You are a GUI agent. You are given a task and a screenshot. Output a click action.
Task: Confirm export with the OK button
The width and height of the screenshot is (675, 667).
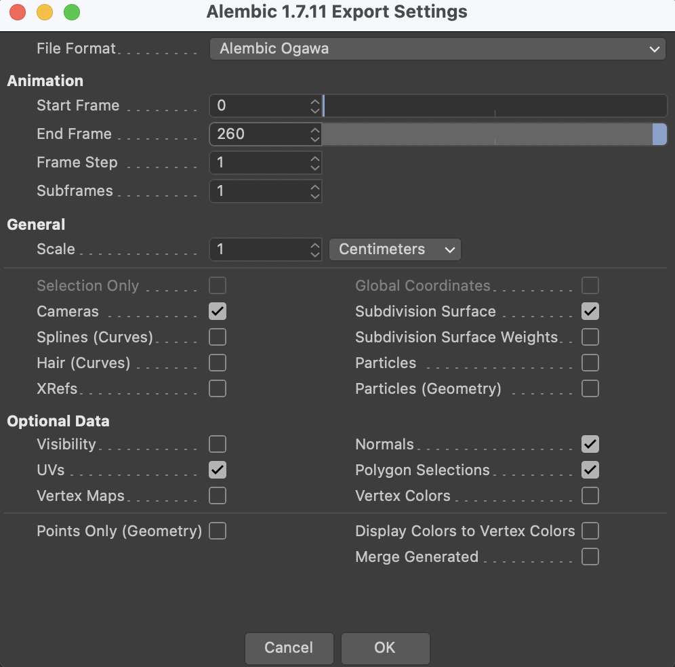point(386,648)
